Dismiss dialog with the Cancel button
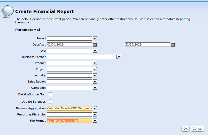The height and width of the screenshot is (135, 208). coord(197,129)
